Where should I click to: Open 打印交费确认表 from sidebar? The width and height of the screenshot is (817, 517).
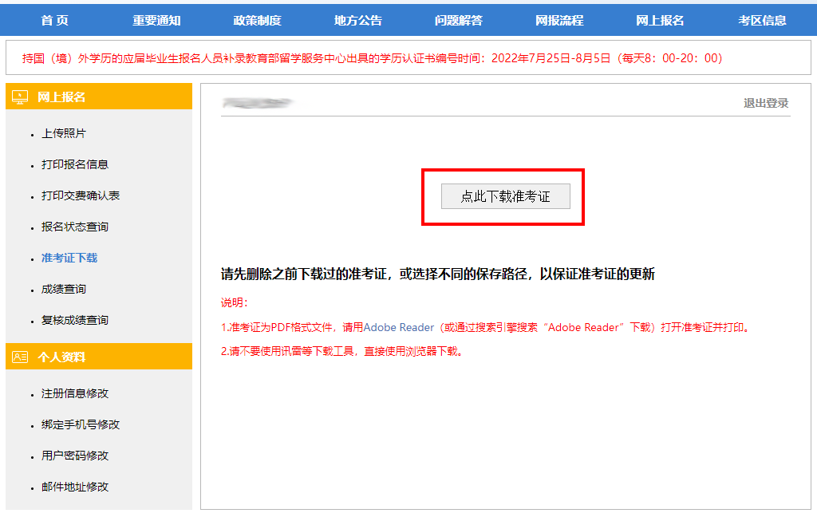(81, 195)
